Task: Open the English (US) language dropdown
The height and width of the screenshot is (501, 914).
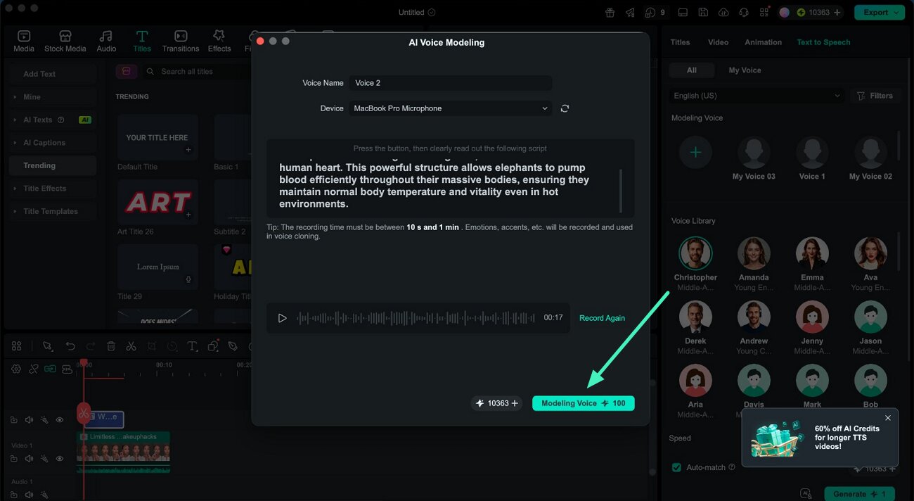Action: click(x=757, y=96)
